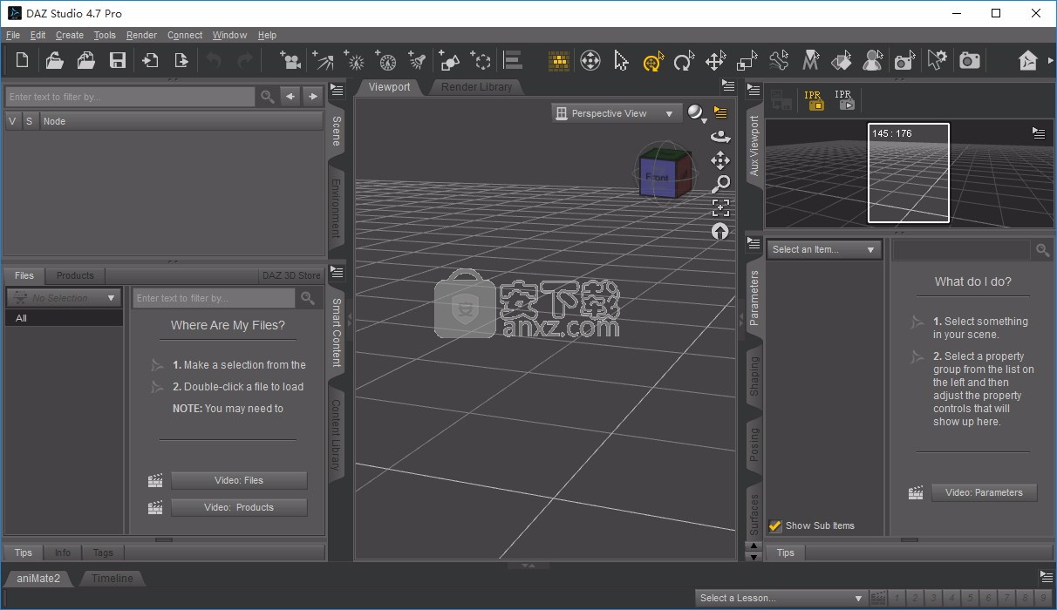Click the viewport zoom magnifier control
The image size is (1057, 610).
coord(720,184)
